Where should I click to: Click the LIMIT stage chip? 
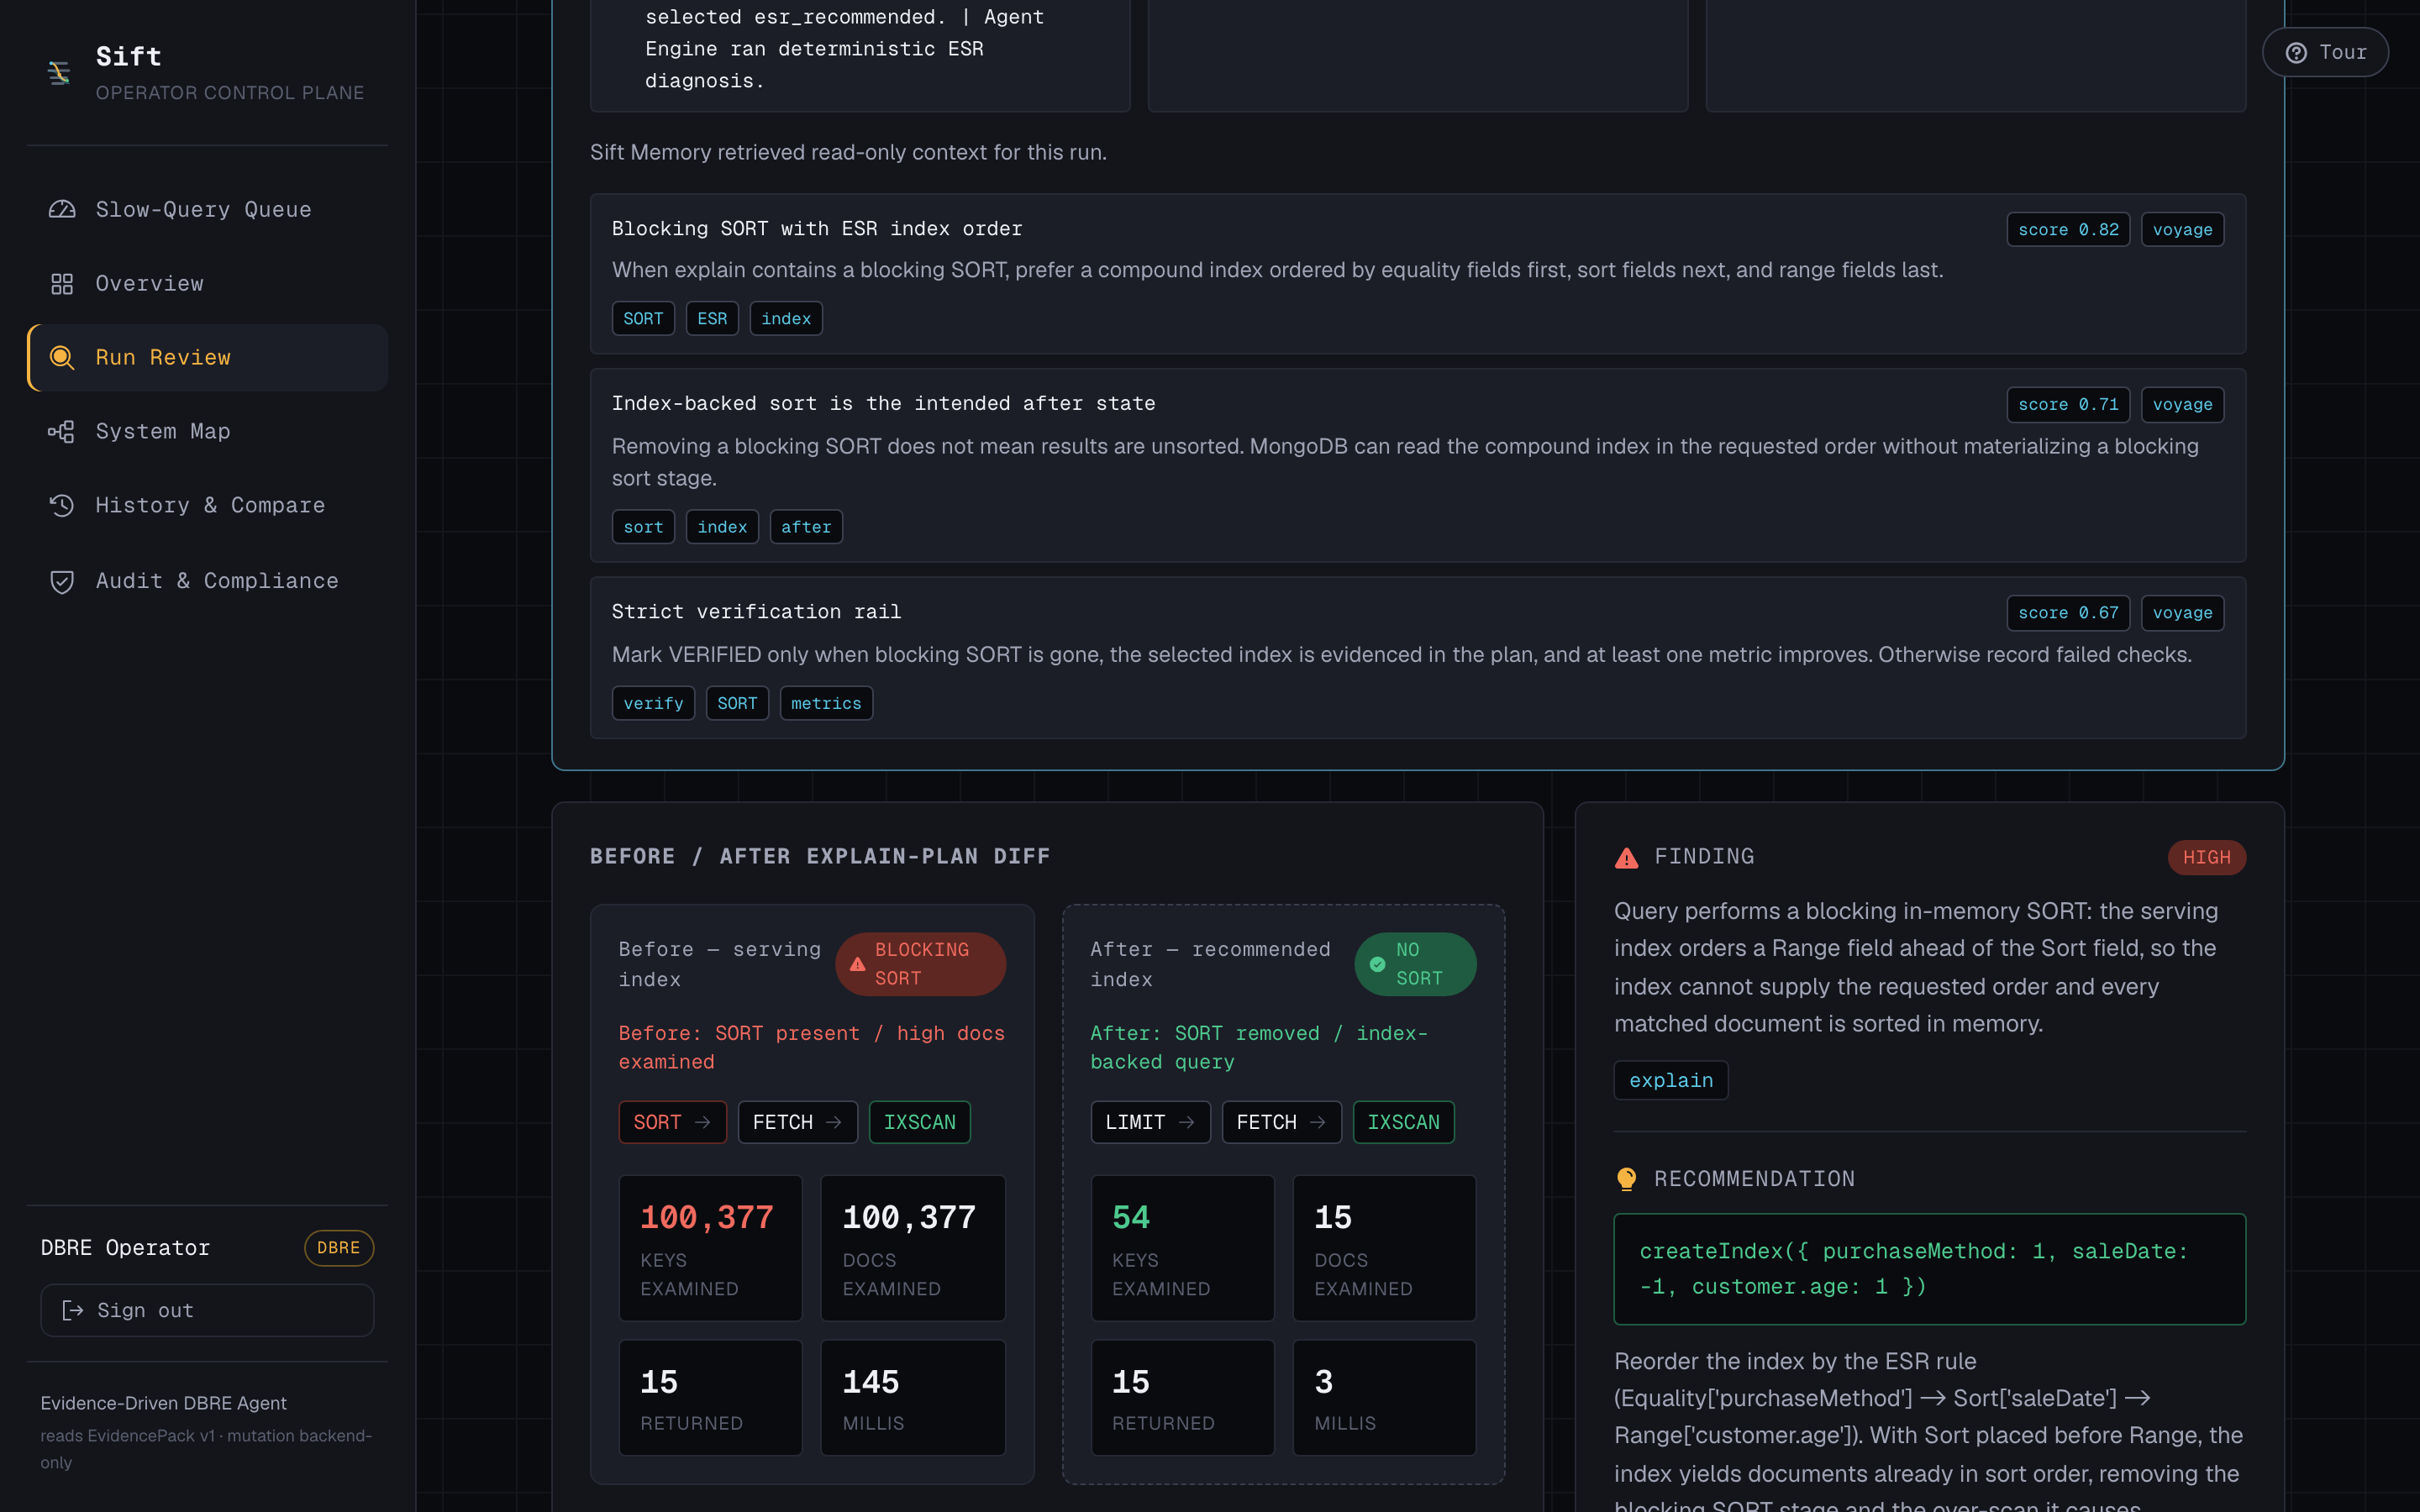(x=1150, y=1122)
